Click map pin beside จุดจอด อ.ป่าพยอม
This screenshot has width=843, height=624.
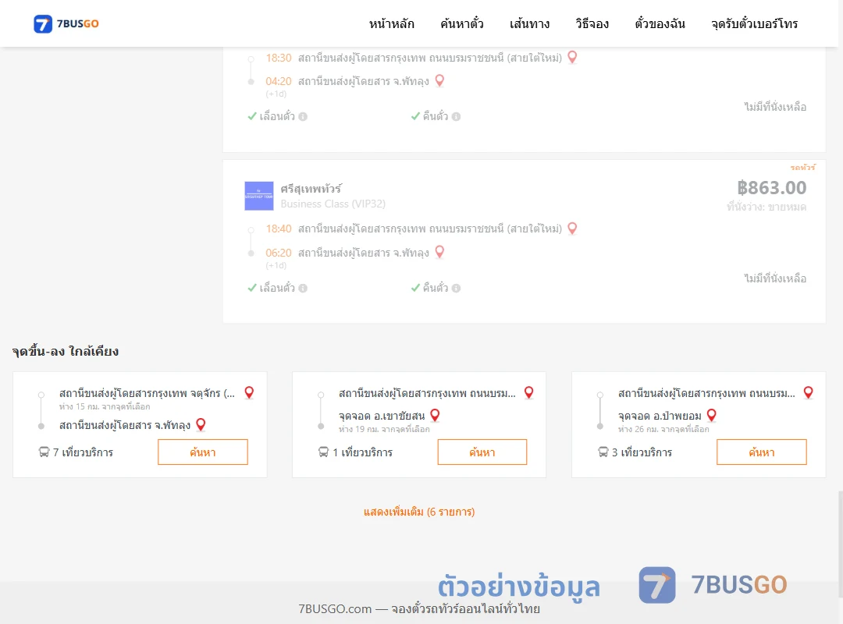pyautogui.click(x=711, y=415)
